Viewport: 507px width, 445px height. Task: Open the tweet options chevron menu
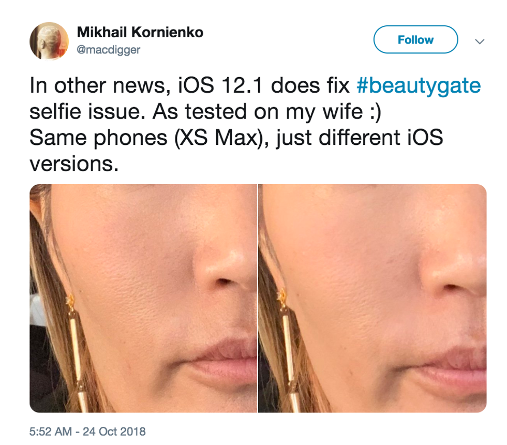tap(480, 41)
